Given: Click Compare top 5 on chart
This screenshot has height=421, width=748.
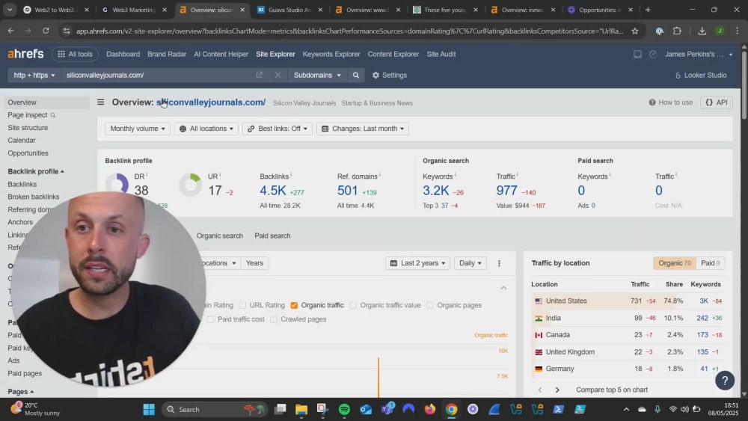Looking at the screenshot, I should pos(612,390).
